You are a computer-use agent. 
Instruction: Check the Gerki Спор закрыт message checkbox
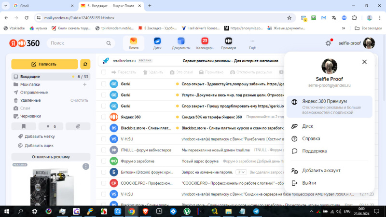click(104, 106)
